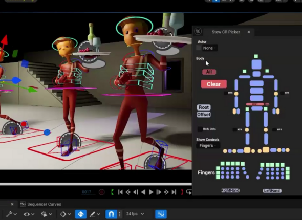The width and height of the screenshot is (302, 220).
Task: Toggle the blue curve editor button
Action: (x=161, y=214)
